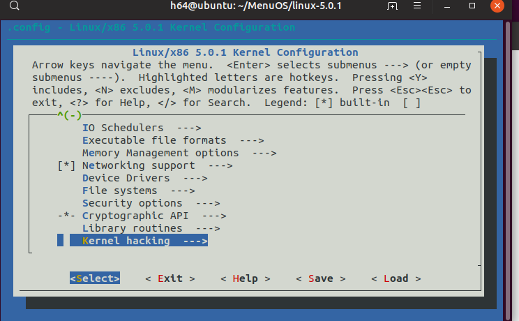This screenshot has width=519, height=321.
Task: Open Executable file formats submenu
Action: click(x=173, y=140)
